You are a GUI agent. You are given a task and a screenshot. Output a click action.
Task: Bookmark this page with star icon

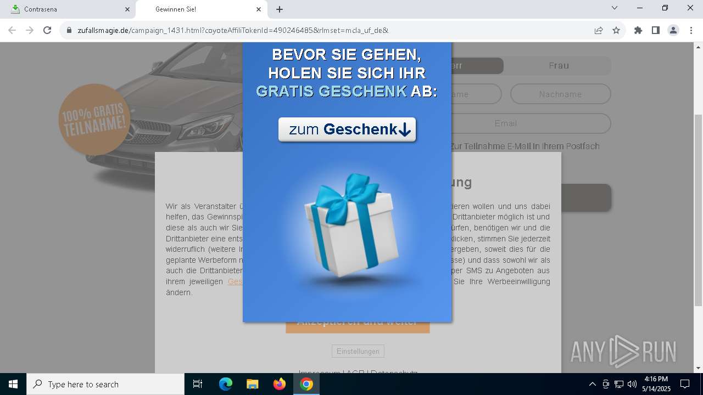click(x=616, y=30)
